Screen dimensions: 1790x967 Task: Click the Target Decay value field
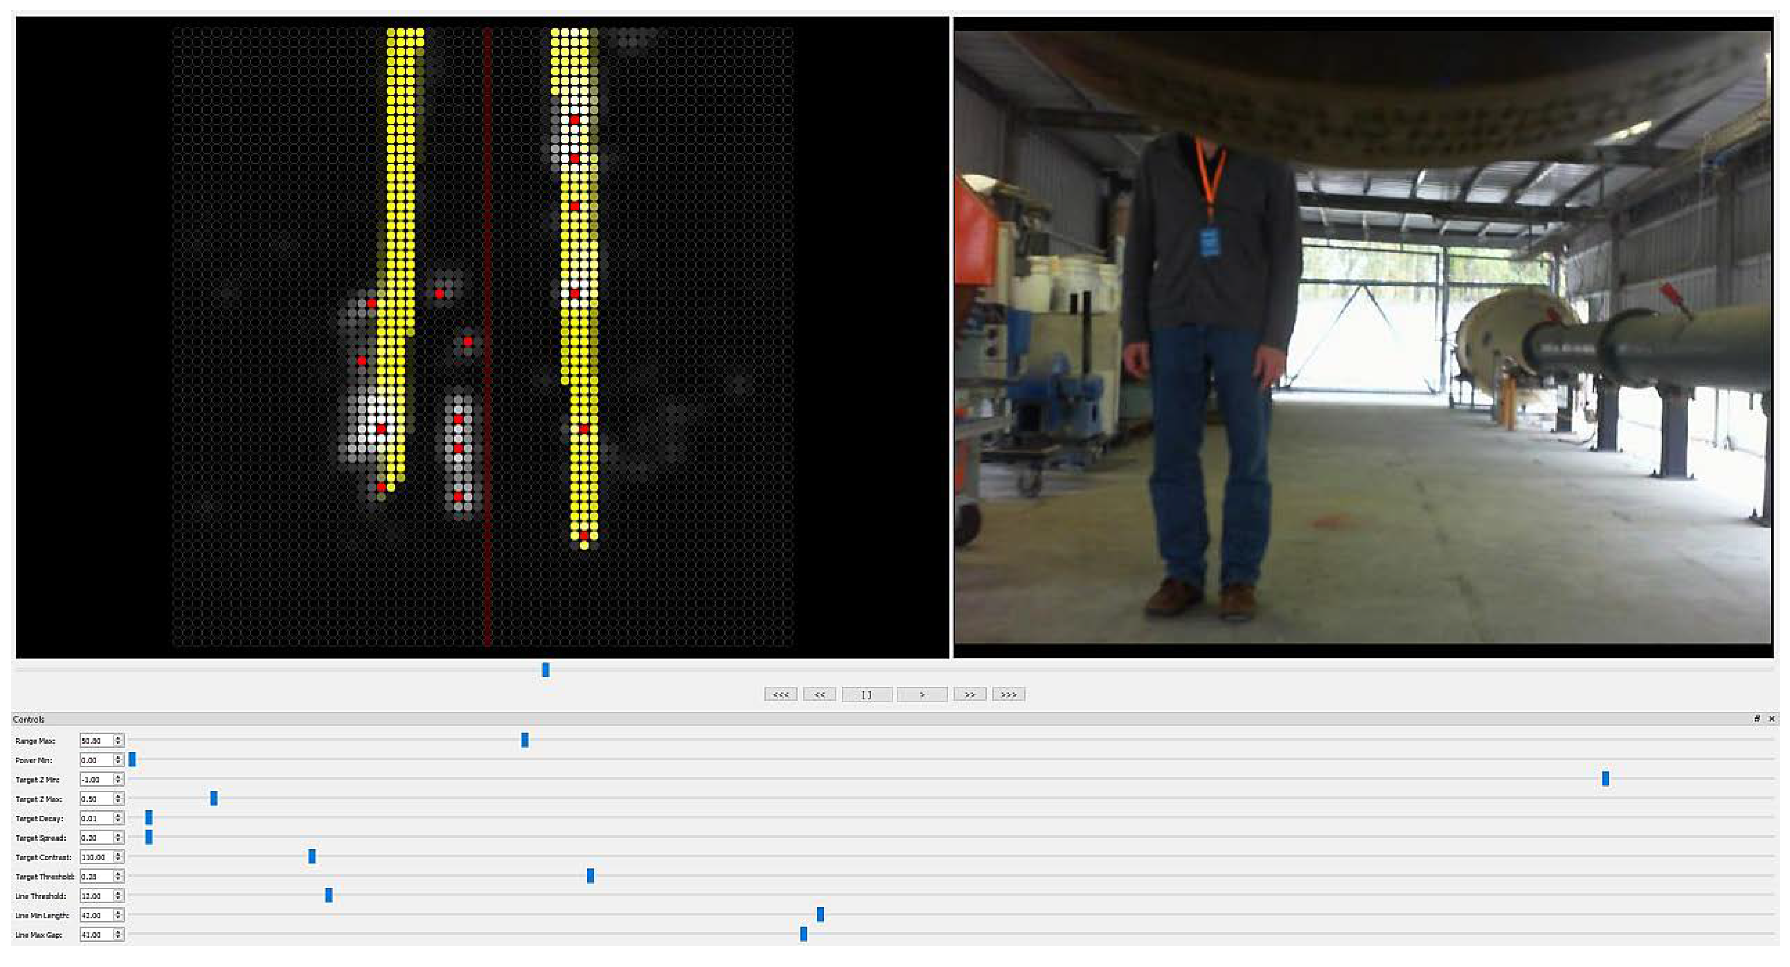pos(95,818)
